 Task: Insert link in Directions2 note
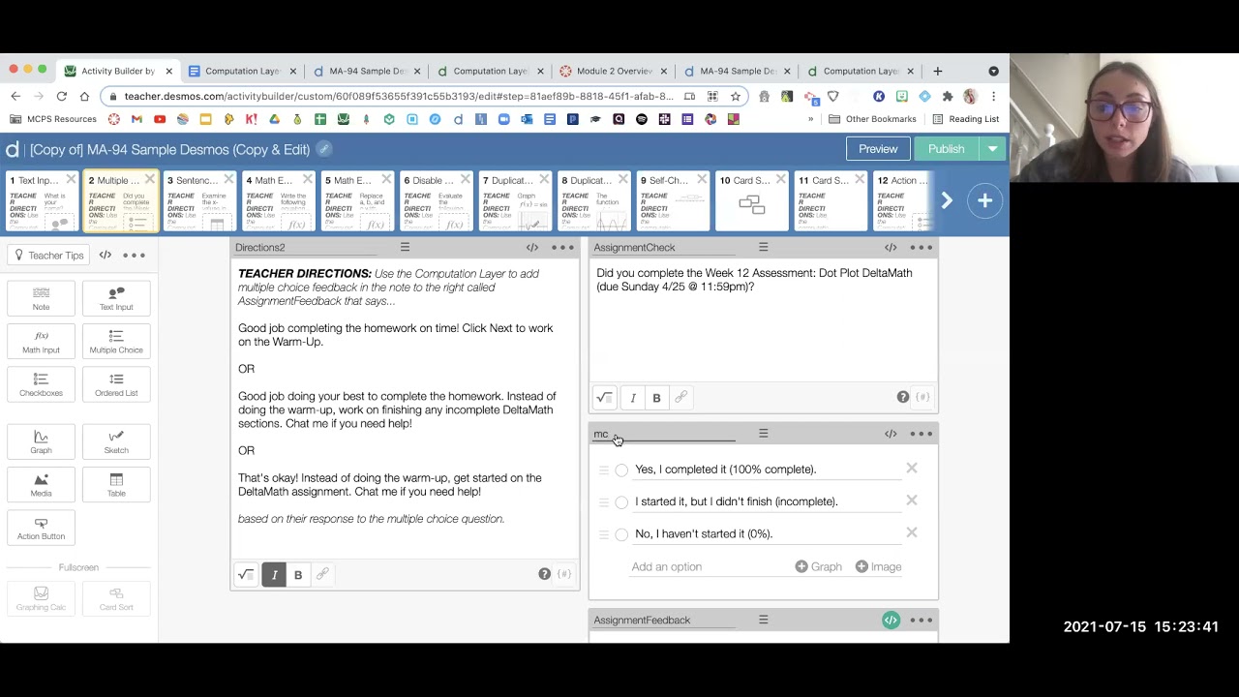click(322, 575)
